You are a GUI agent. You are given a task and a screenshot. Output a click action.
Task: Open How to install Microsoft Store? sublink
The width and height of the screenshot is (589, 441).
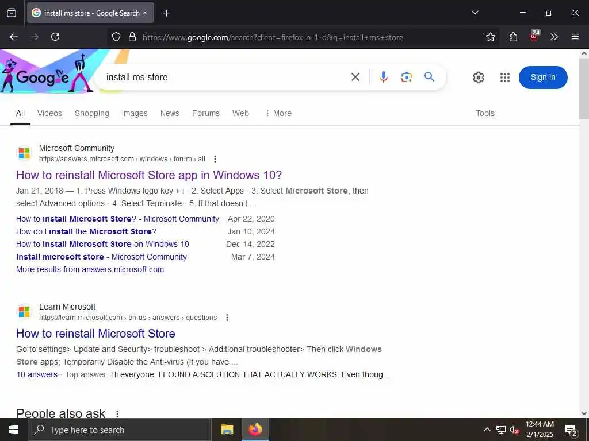pyautogui.click(x=117, y=219)
